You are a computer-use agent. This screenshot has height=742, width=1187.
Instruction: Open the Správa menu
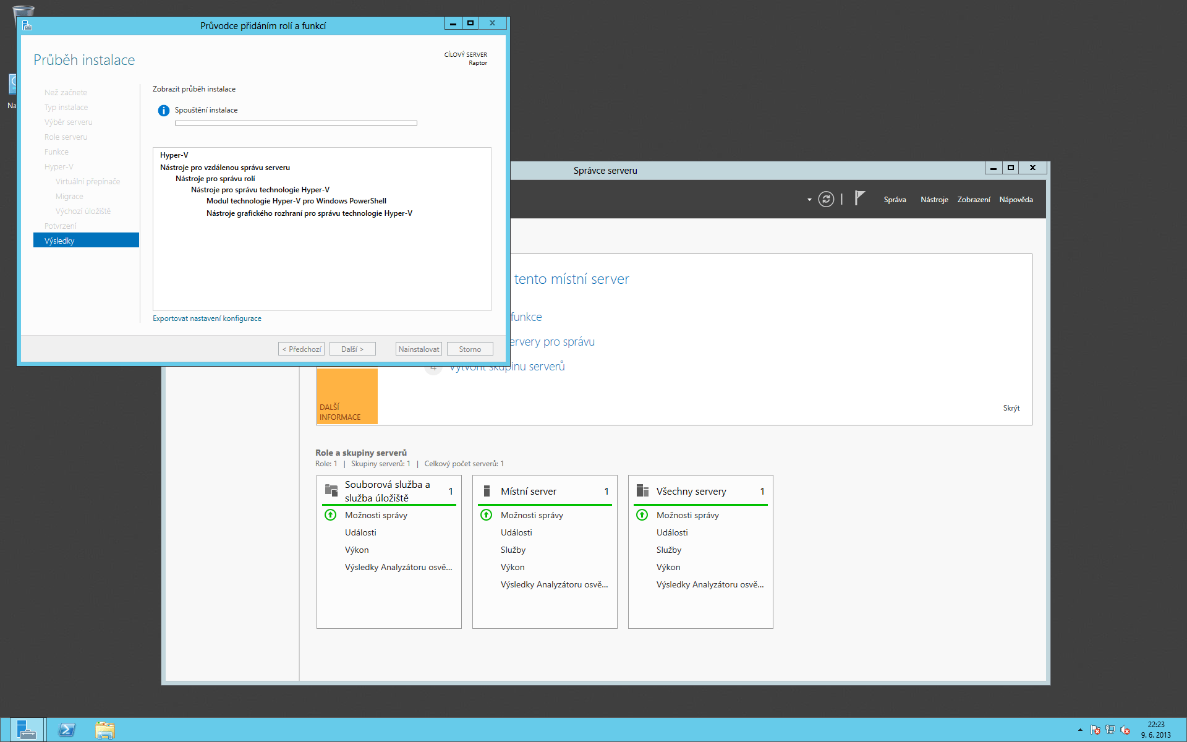(x=895, y=200)
